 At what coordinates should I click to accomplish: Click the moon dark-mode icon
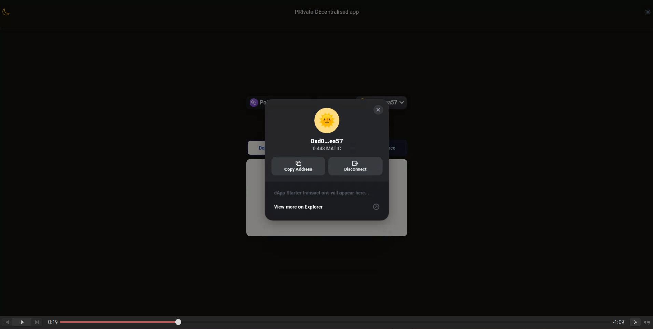[x=6, y=12]
